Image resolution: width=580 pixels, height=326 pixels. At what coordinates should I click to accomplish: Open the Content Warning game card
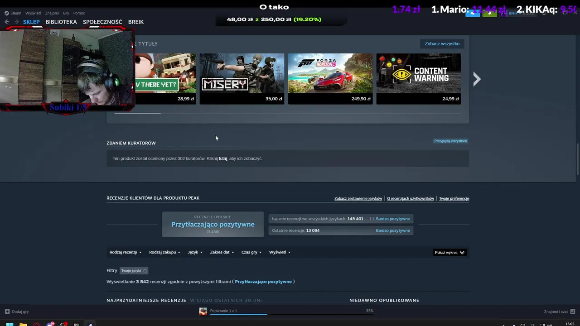419,79
